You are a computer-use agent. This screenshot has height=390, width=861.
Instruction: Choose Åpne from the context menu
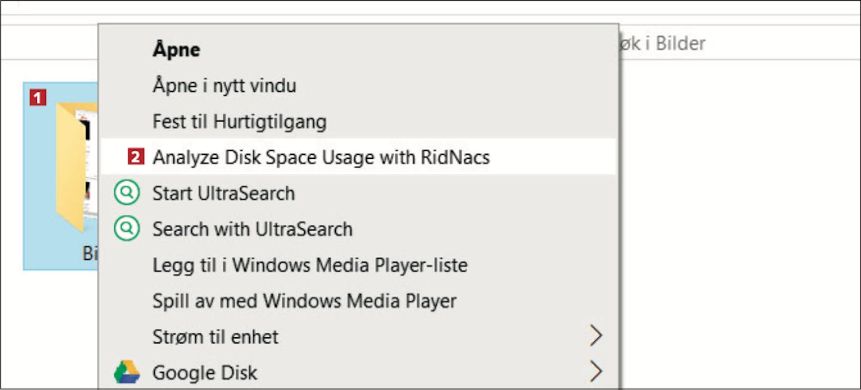[176, 50]
